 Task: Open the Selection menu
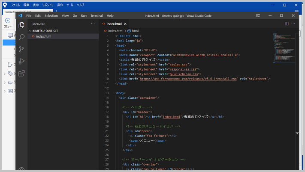(51, 16)
